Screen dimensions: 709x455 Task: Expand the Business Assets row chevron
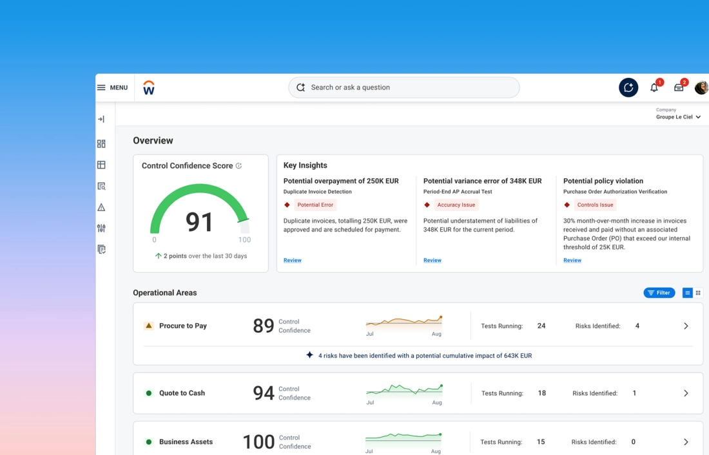pos(686,442)
